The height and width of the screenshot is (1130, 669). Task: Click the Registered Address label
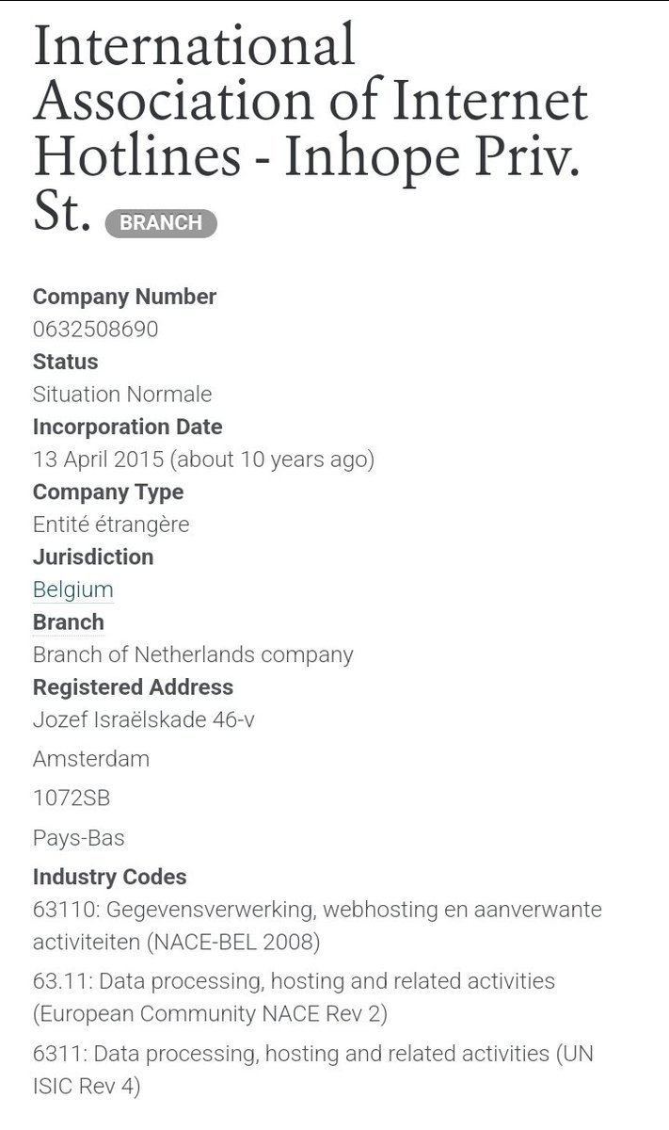click(x=133, y=687)
